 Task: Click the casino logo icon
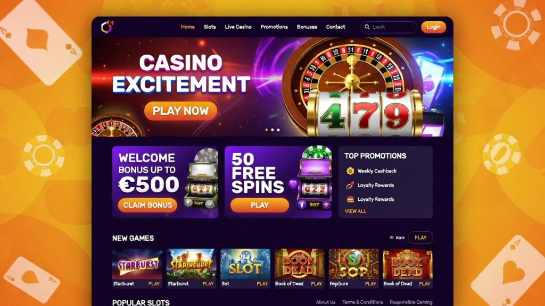[108, 27]
